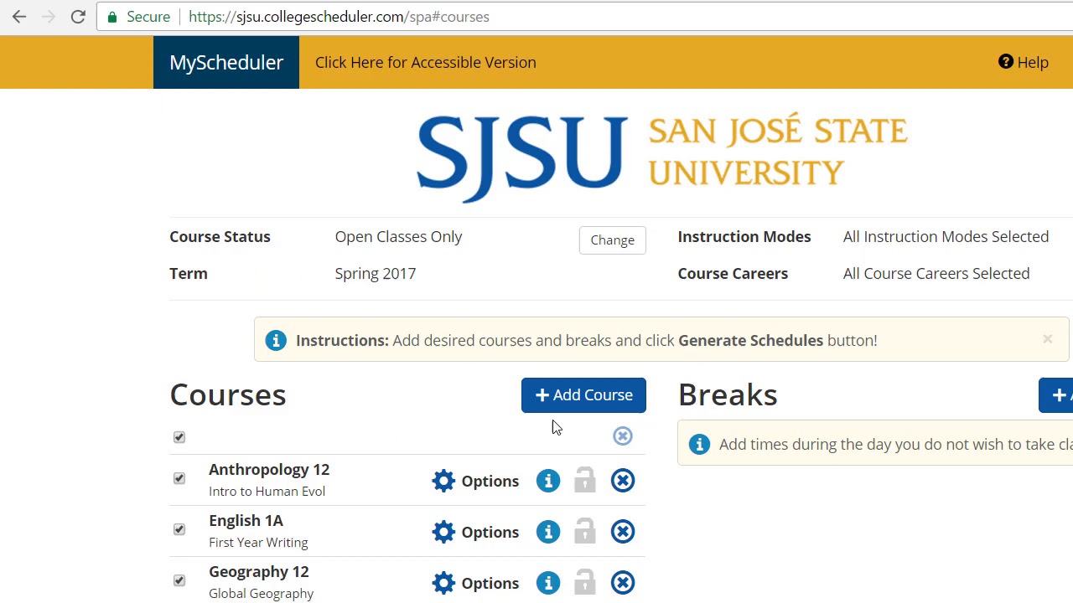Click the 'Global Geography' subtitle

click(x=261, y=593)
